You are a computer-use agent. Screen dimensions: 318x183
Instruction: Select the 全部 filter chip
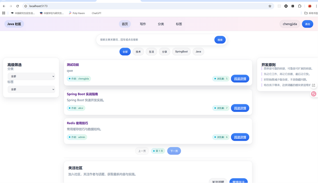[125, 52]
